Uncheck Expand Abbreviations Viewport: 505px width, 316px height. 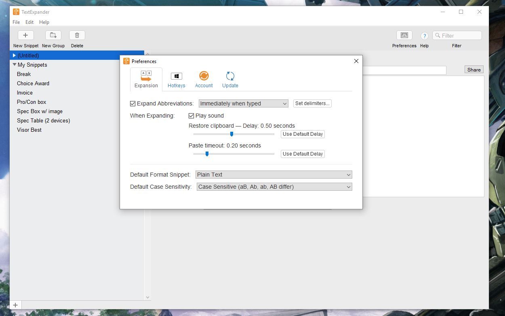(133, 103)
